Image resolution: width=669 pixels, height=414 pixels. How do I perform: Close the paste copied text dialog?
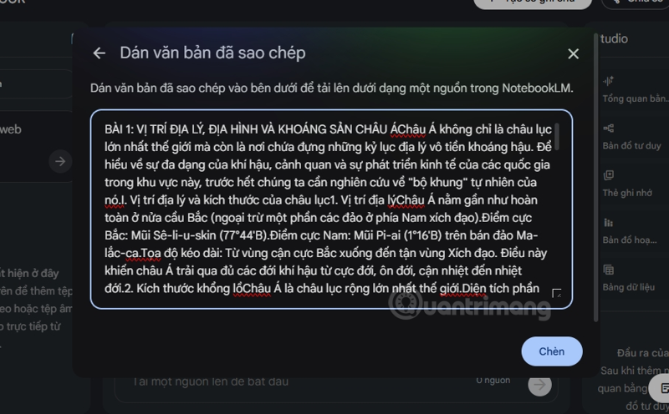point(574,53)
